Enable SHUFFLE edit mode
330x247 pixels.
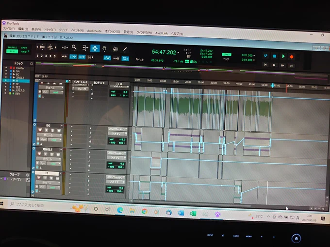[12, 47]
